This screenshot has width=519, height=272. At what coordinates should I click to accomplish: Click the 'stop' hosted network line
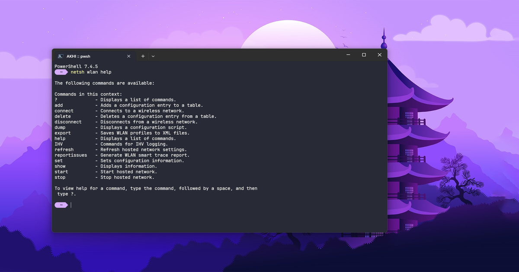click(104, 177)
